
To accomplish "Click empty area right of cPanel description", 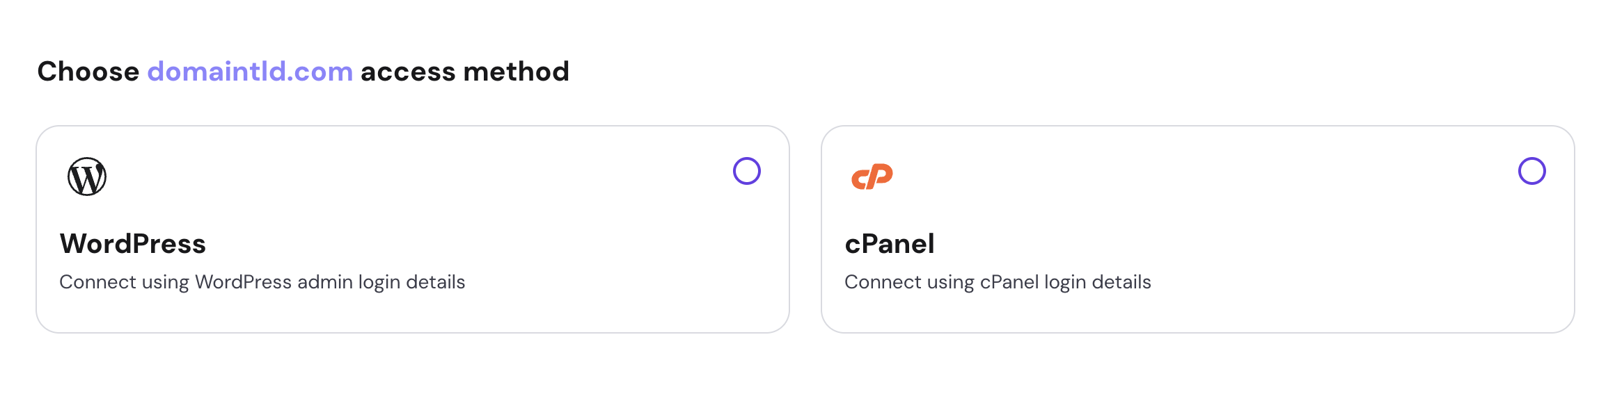I will click(1357, 282).
